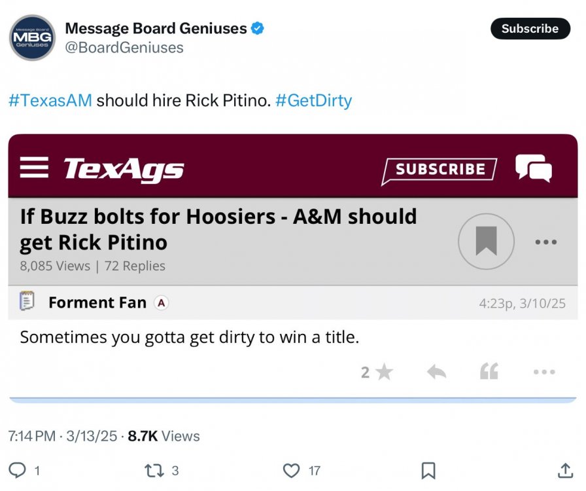Image resolution: width=586 pixels, height=491 pixels.
Task: Bookmark the Rick Pitino thread
Action: 486,242
